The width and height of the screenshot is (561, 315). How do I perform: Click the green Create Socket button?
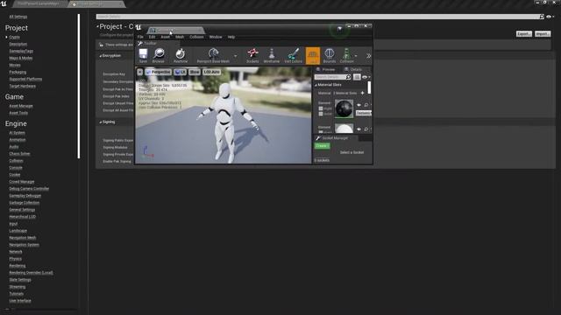(x=322, y=146)
